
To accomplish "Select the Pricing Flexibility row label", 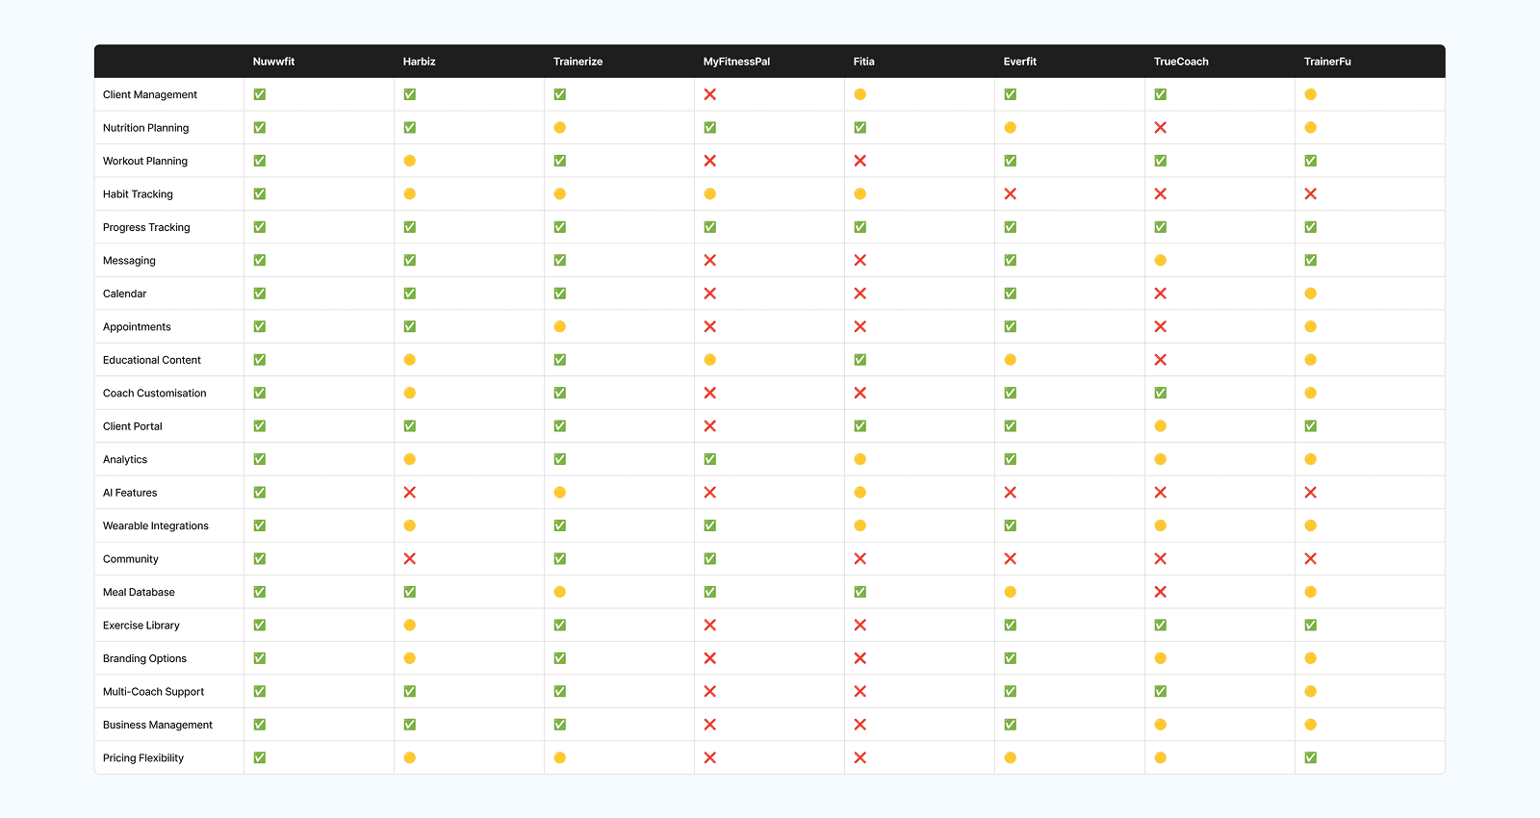I will (x=143, y=758).
